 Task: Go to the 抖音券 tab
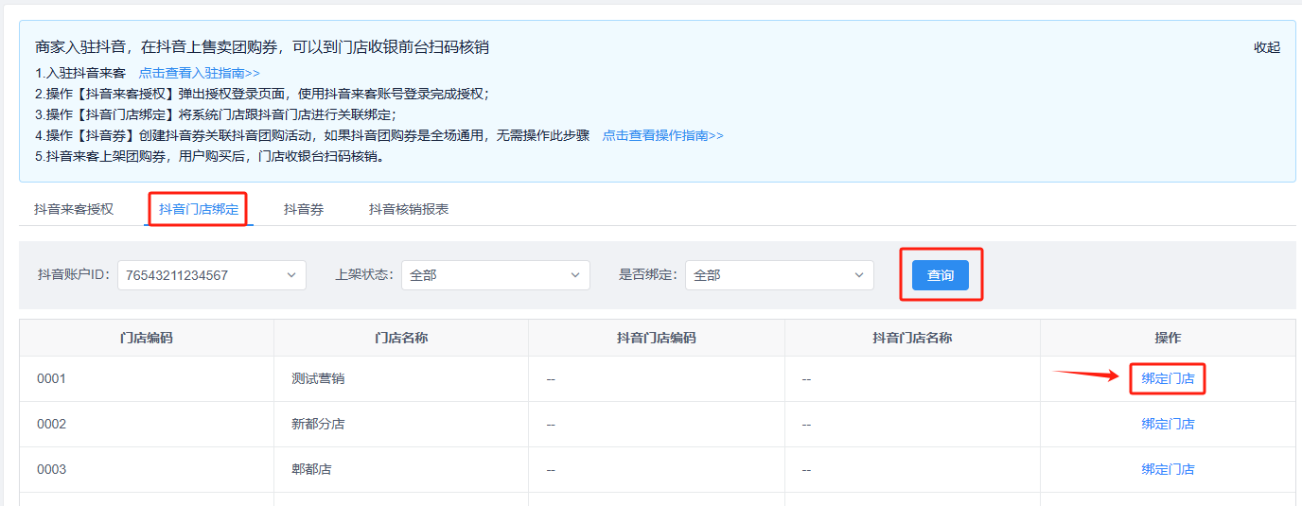click(304, 209)
